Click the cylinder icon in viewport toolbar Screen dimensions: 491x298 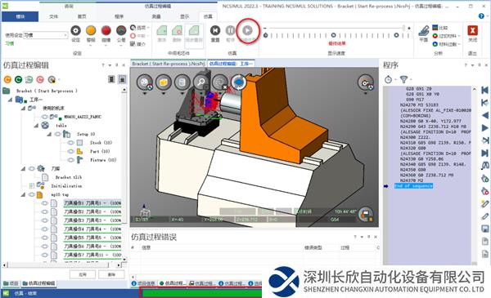[x=182, y=82]
